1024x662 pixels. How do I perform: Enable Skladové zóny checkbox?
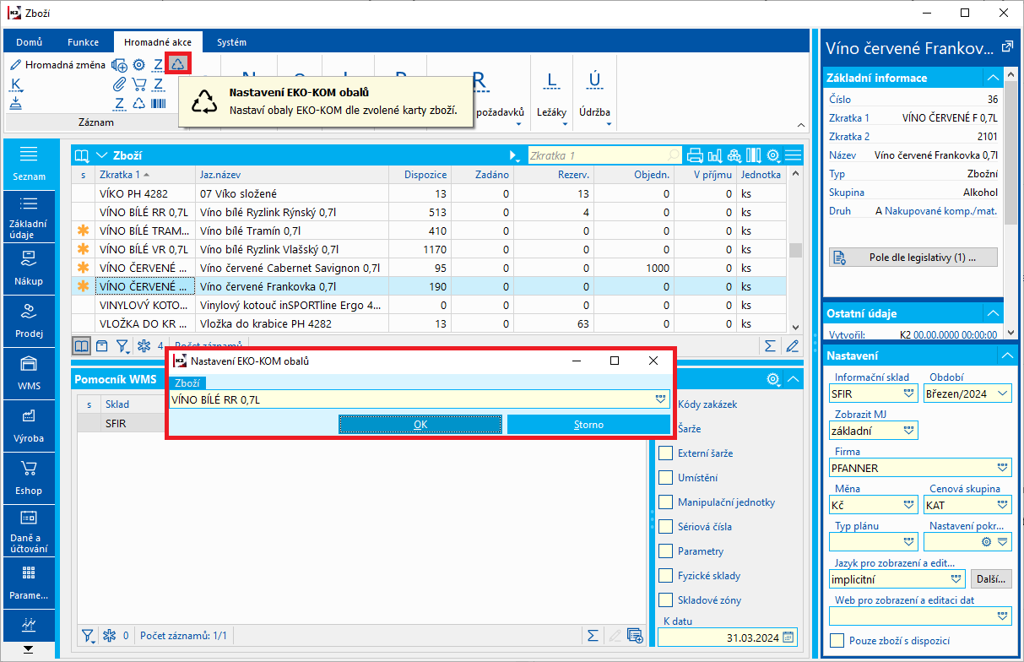tap(665, 600)
